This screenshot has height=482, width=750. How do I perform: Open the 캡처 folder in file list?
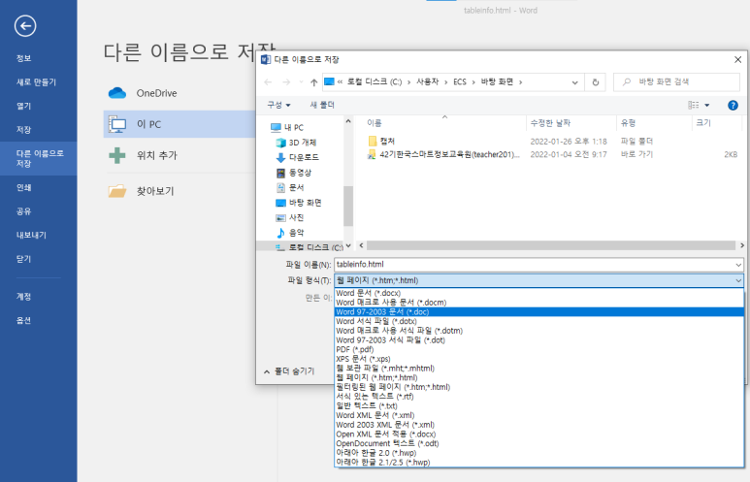387,141
